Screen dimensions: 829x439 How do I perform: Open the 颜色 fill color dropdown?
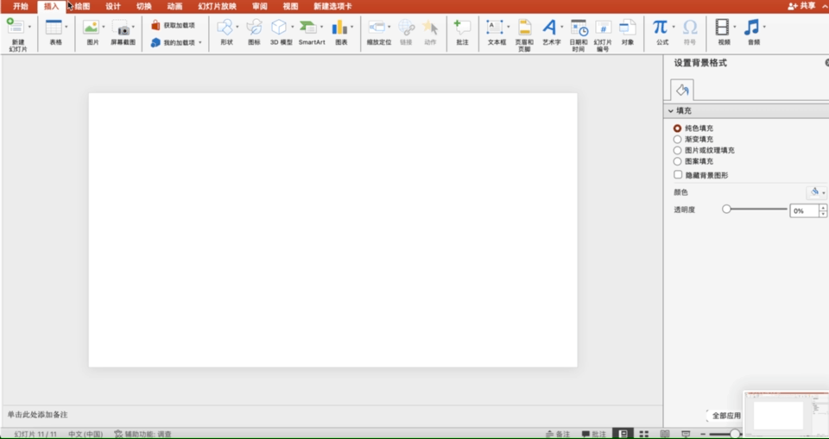[x=816, y=192]
